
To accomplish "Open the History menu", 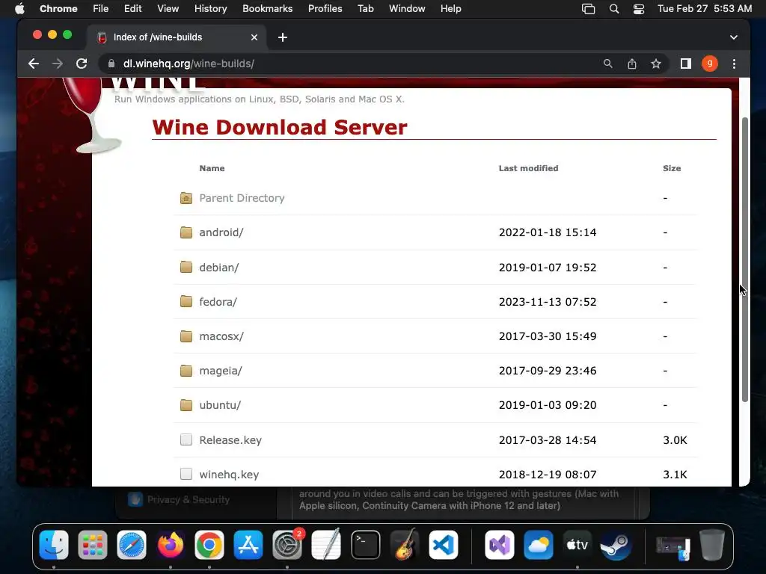I will pyautogui.click(x=210, y=9).
